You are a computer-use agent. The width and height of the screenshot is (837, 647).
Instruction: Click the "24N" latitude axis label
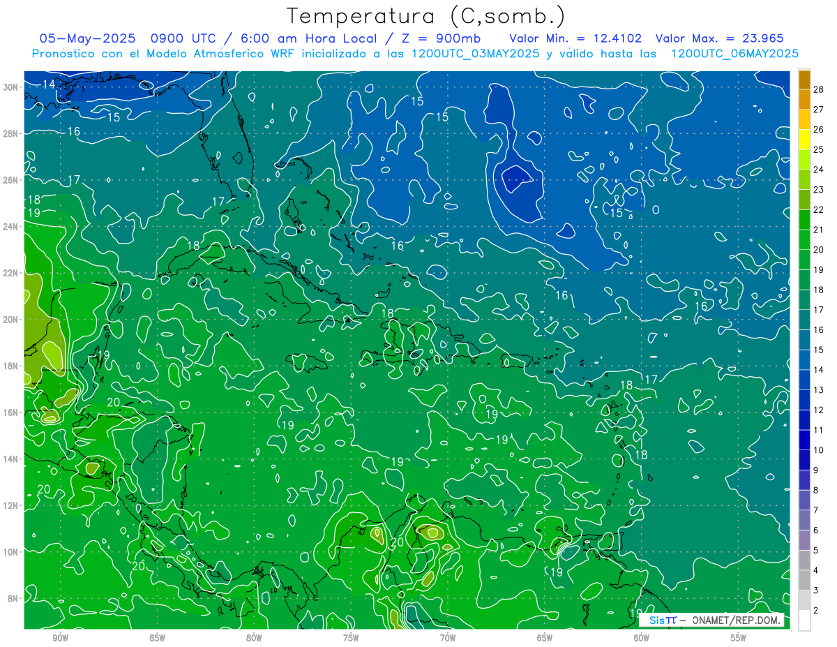pyautogui.click(x=11, y=226)
